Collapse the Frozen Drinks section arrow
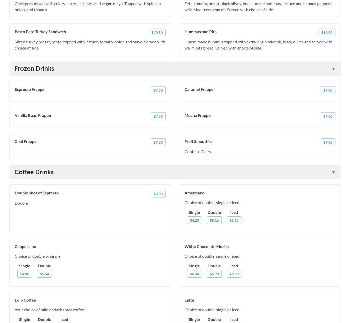 click(x=333, y=69)
